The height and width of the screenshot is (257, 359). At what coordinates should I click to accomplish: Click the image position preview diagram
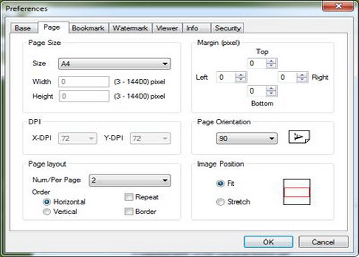tap(297, 192)
